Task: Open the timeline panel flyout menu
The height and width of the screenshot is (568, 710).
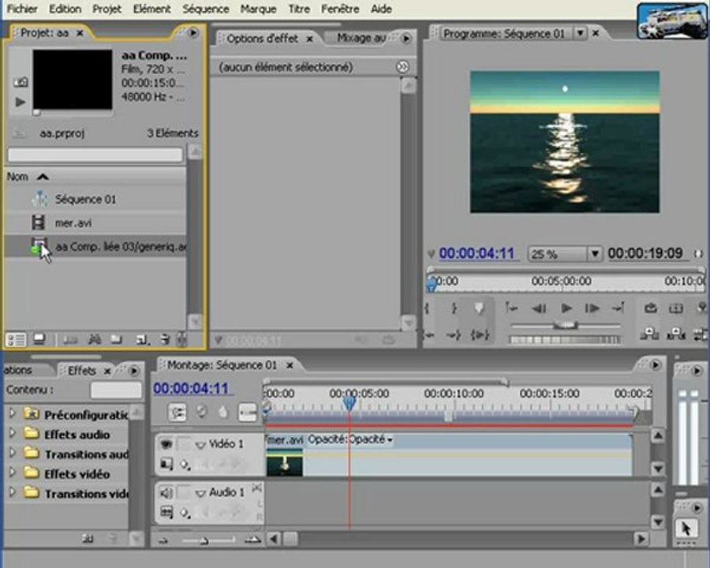Action: coord(656,364)
